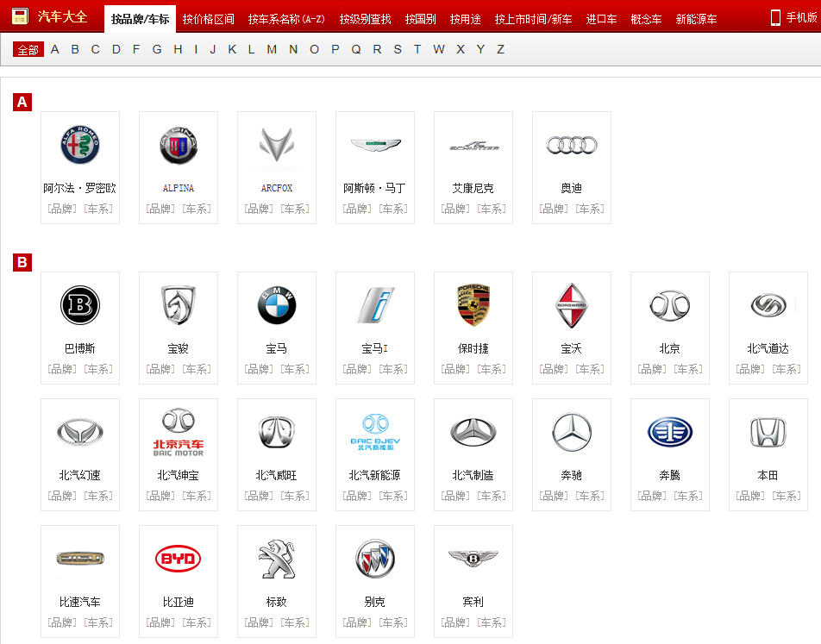Click the 奥迪 brand name
Image resolution: width=821 pixels, height=644 pixels.
(x=572, y=188)
